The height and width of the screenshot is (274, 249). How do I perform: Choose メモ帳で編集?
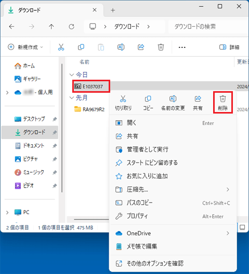pyautogui.click(x=173, y=246)
